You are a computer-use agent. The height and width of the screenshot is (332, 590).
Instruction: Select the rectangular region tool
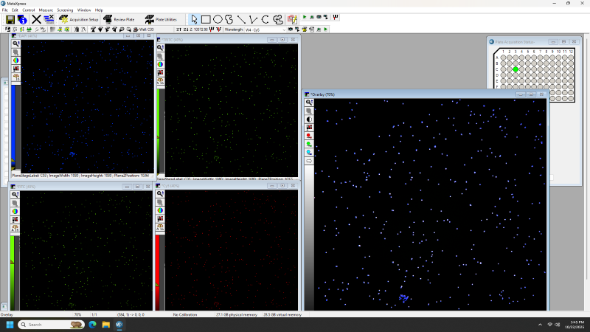tap(206, 19)
